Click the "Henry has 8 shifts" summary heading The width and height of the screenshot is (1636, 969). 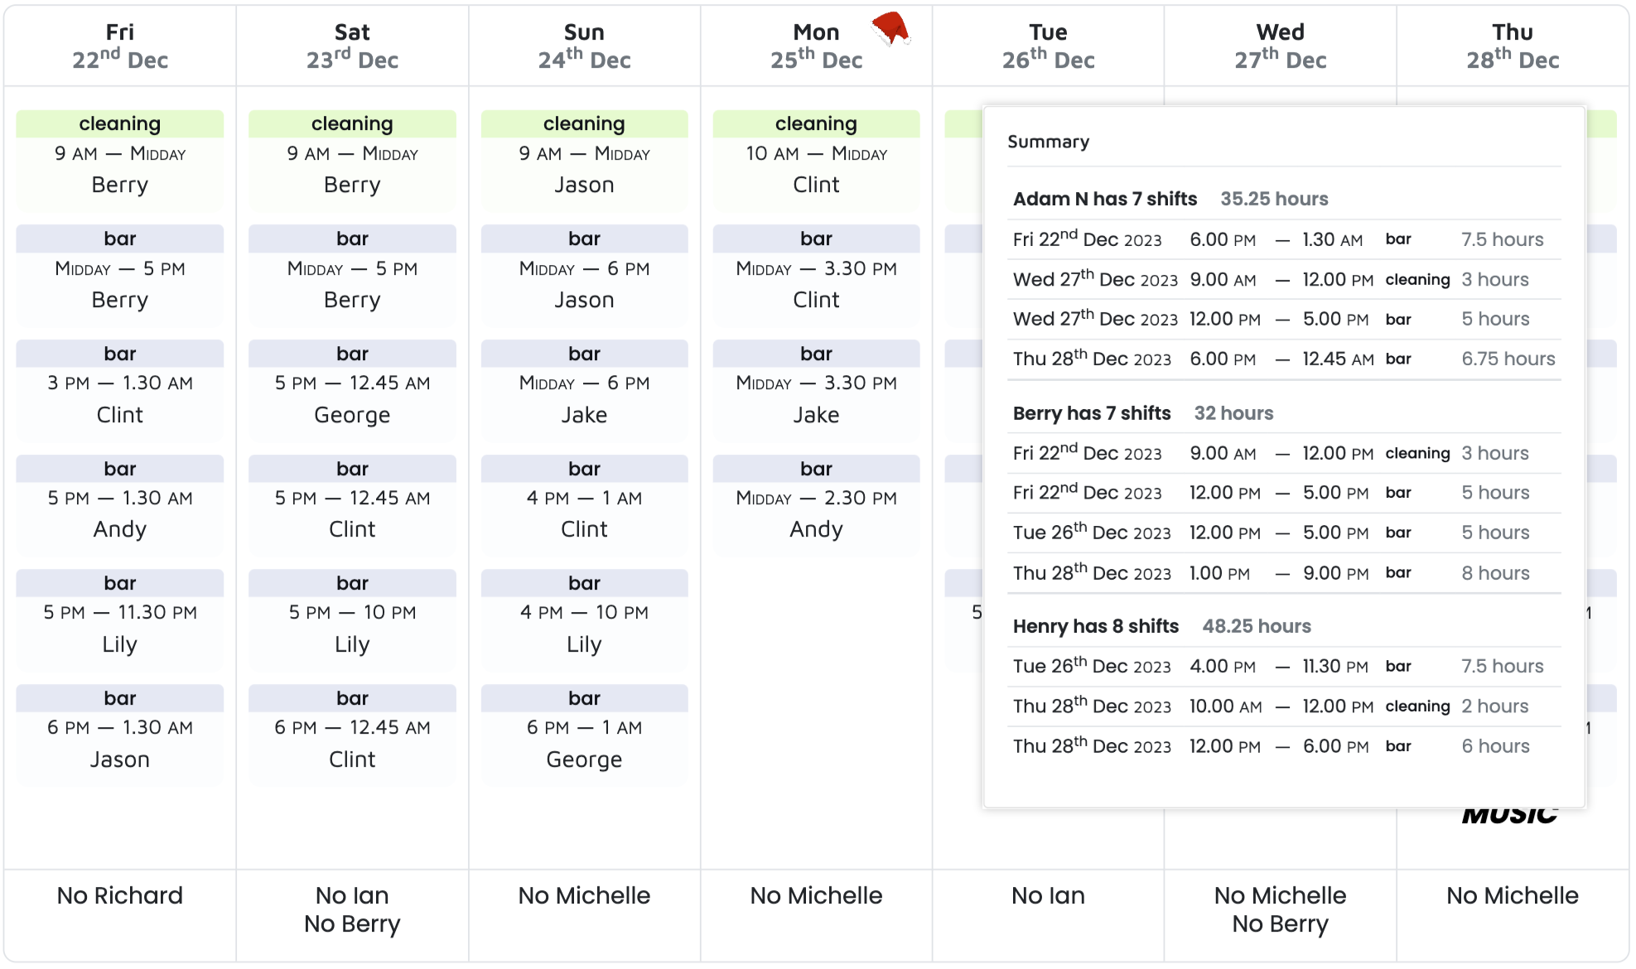tap(1095, 626)
